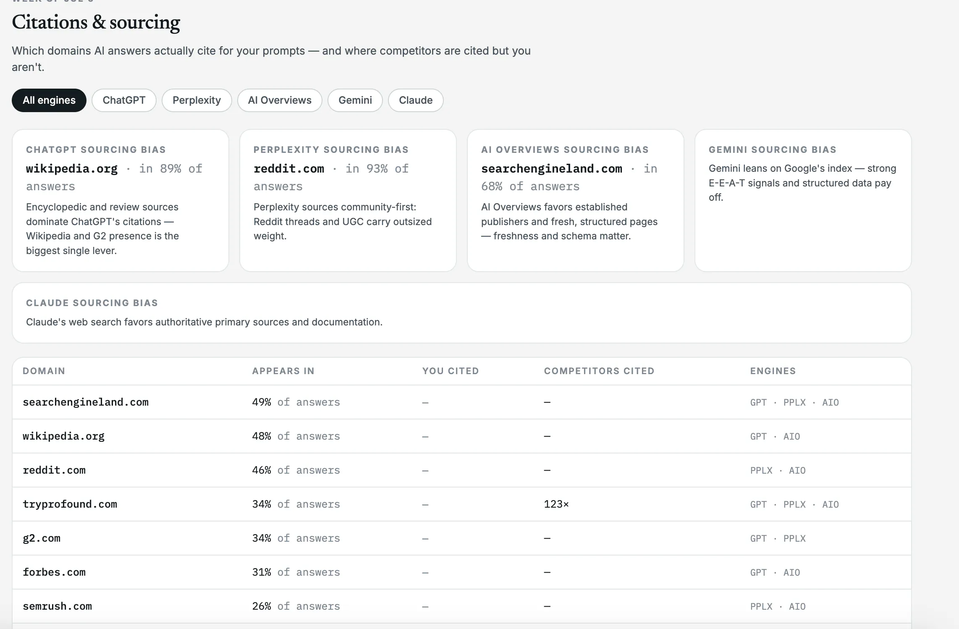This screenshot has width=959, height=629.
Task: Click the Competitors Cited column header
Action: click(x=599, y=371)
